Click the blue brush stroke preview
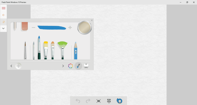This screenshot has width=197, height=105. pos(52,28)
